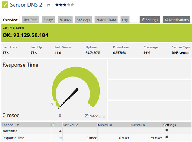Click the Sensor DNS 2 title
This screenshot has width=192, height=142.
coord(26,5)
